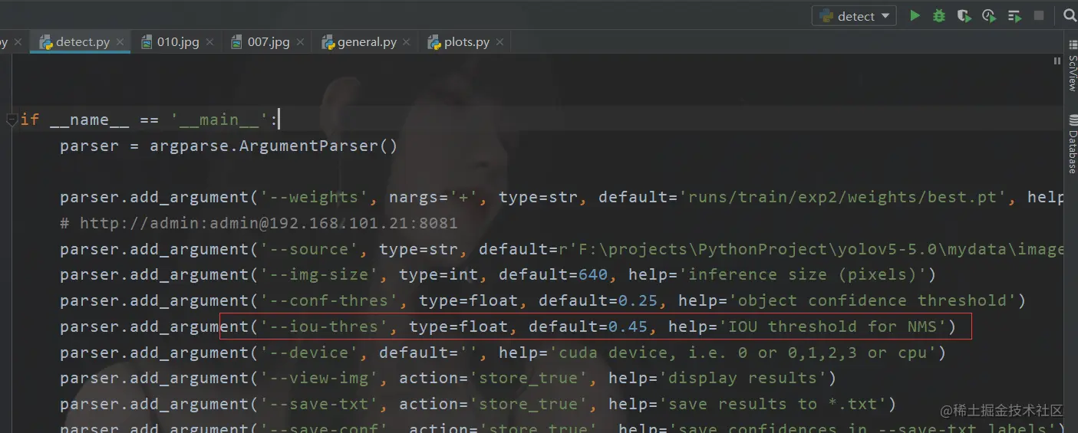Image resolution: width=1078 pixels, height=433 pixels.
Task: Close the 010.jpg tab
Action: point(210,43)
